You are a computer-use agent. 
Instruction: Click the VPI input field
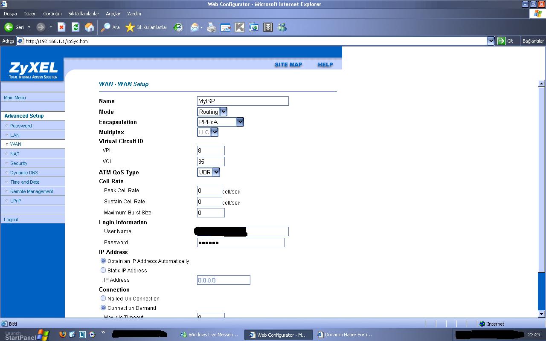(x=211, y=150)
